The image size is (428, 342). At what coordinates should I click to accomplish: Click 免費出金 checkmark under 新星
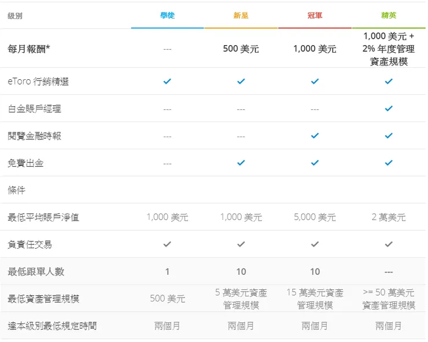coord(241,163)
